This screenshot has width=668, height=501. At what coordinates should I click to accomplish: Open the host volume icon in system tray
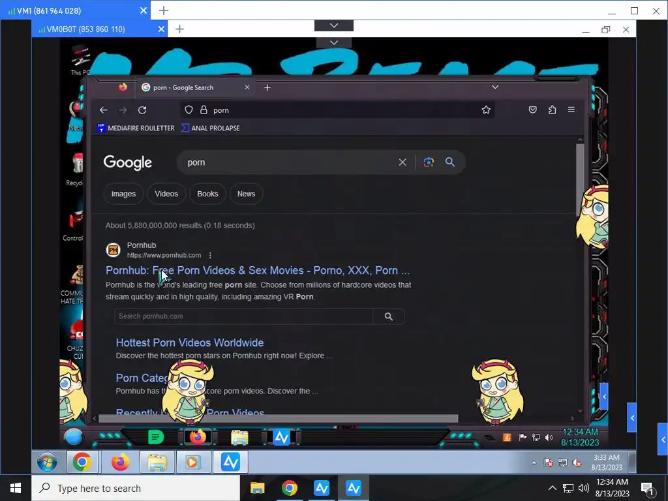584,488
